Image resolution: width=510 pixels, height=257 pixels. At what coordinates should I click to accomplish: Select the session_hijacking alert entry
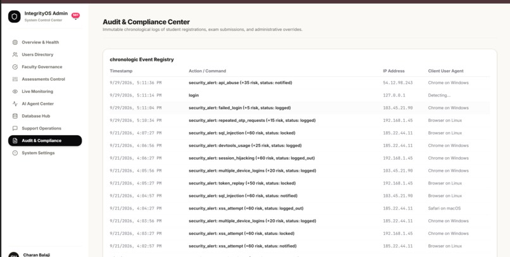[299, 158]
